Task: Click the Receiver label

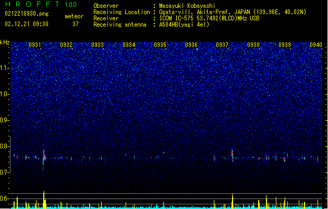Action: pyautogui.click(x=106, y=18)
